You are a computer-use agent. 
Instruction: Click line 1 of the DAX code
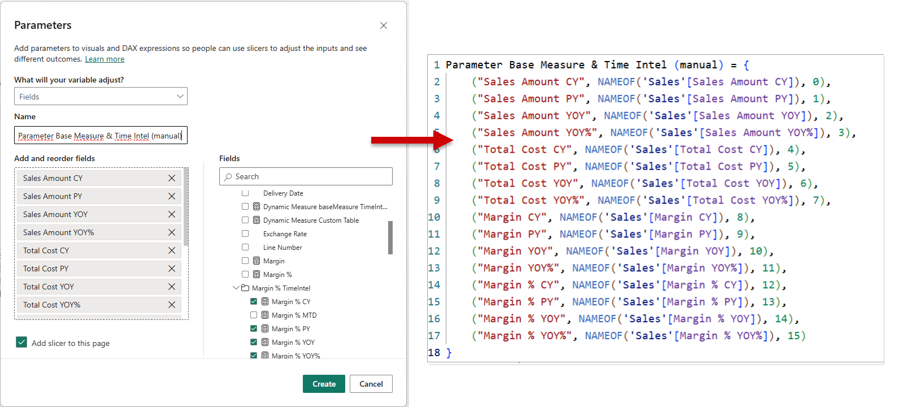598,65
